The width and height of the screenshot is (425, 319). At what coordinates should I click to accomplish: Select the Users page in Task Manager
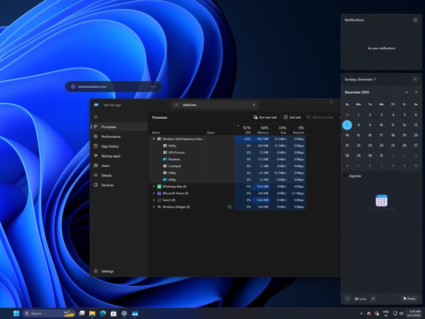click(105, 166)
